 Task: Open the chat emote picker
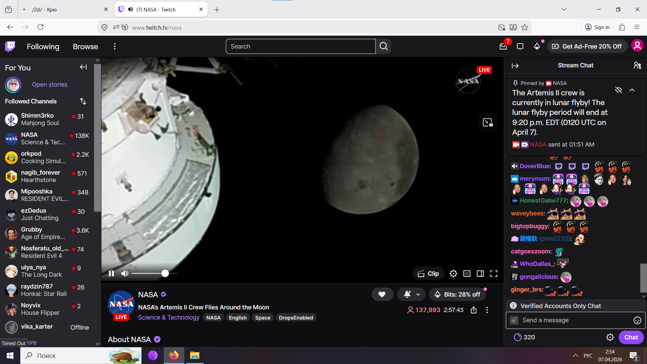click(x=637, y=320)
